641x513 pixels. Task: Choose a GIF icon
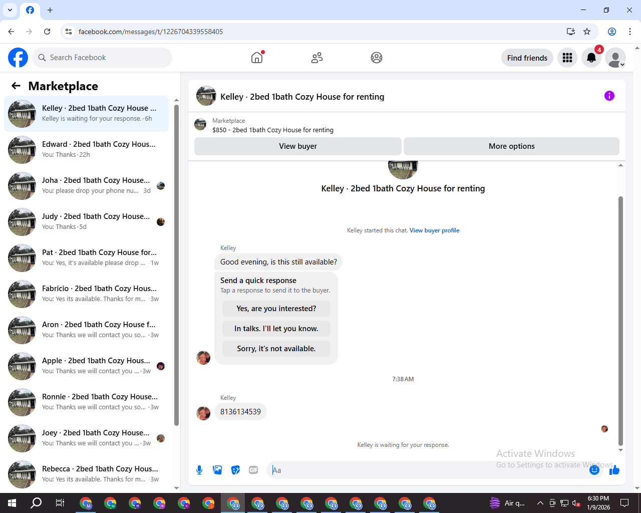tap(253, 470)
